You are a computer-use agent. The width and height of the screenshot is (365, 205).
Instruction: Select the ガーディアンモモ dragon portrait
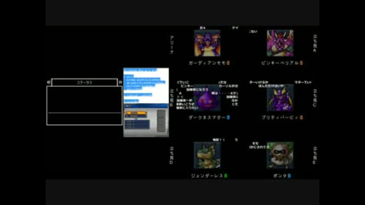point(207,43)
